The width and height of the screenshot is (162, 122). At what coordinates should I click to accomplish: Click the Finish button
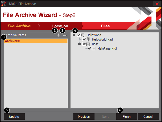click(127, 117)
